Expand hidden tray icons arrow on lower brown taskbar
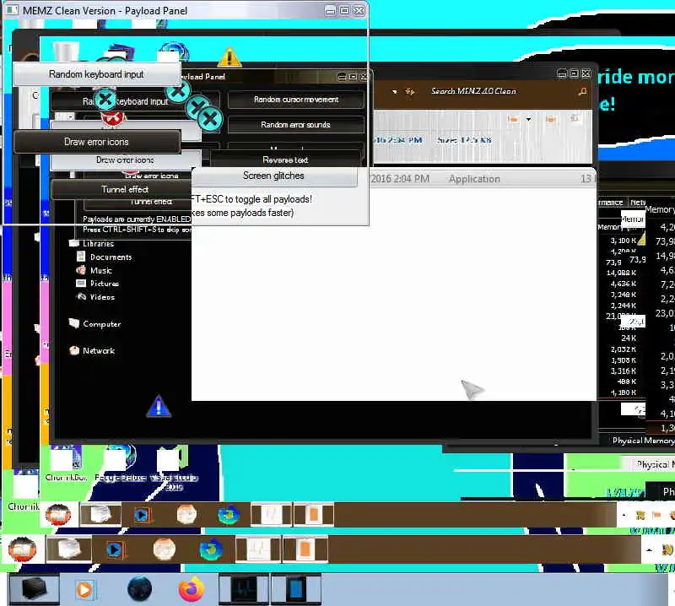This screenshot has height=606, width=675. pyautogui.click(x=649, y=550)
